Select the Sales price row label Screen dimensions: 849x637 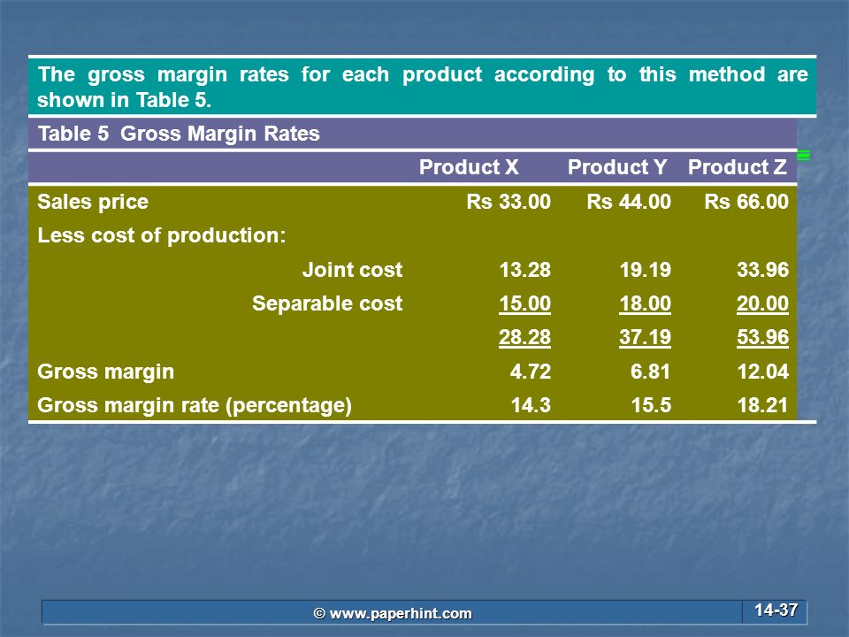[x=93, y=202]
